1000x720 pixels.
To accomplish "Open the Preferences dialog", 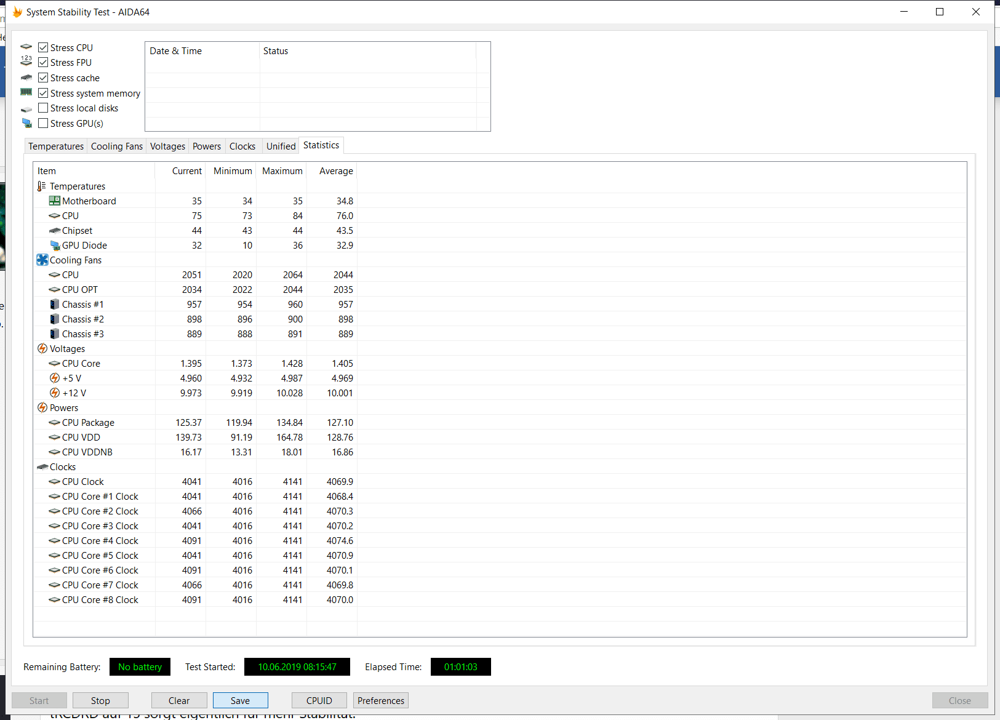I will [381, 700].
